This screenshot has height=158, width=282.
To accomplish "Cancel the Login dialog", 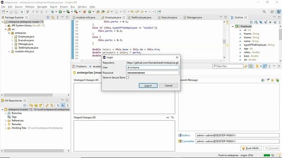I will pos(168,86).
